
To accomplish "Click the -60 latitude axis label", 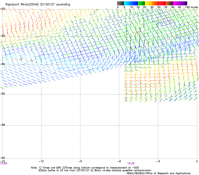I will tap(2, 158).
